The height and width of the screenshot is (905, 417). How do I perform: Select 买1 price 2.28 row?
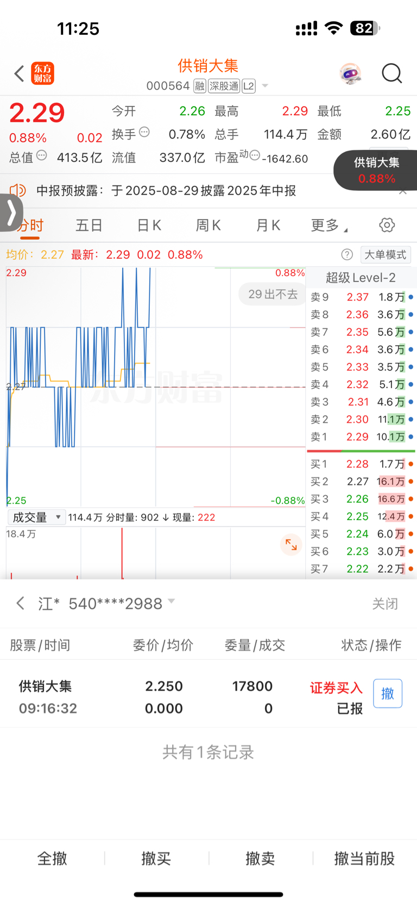[362, 464]
